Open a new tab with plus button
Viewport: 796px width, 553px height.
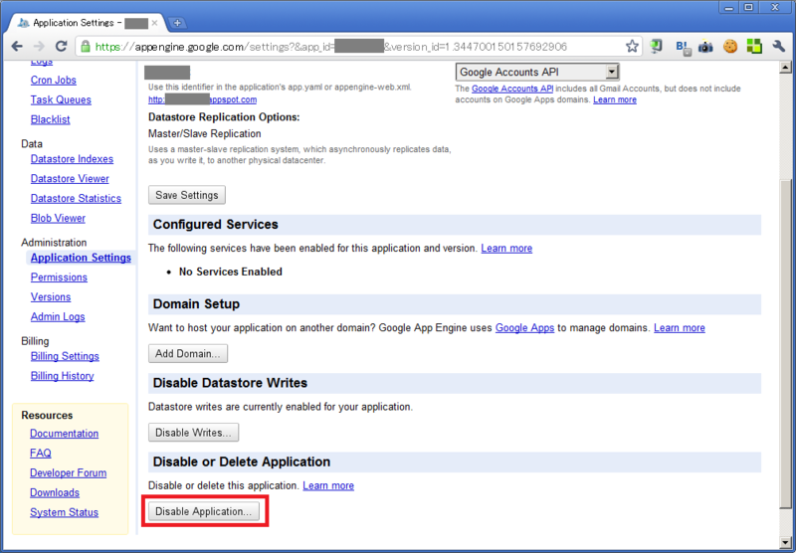coord(177,23)
